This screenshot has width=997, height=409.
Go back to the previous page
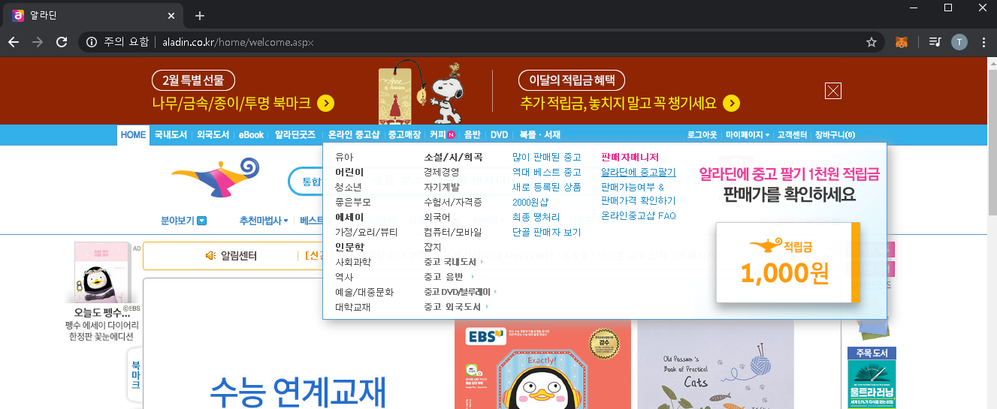coord(14,42)
